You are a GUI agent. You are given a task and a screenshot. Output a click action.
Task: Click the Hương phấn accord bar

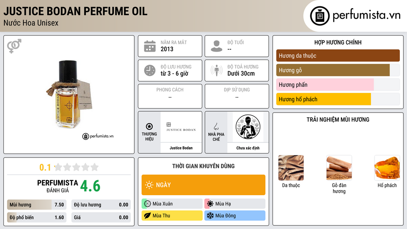tap(338, 85)
